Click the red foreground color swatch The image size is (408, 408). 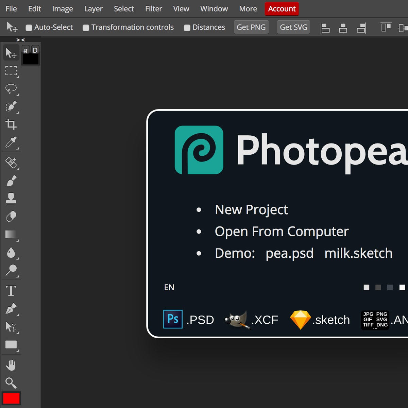point(11,398)
